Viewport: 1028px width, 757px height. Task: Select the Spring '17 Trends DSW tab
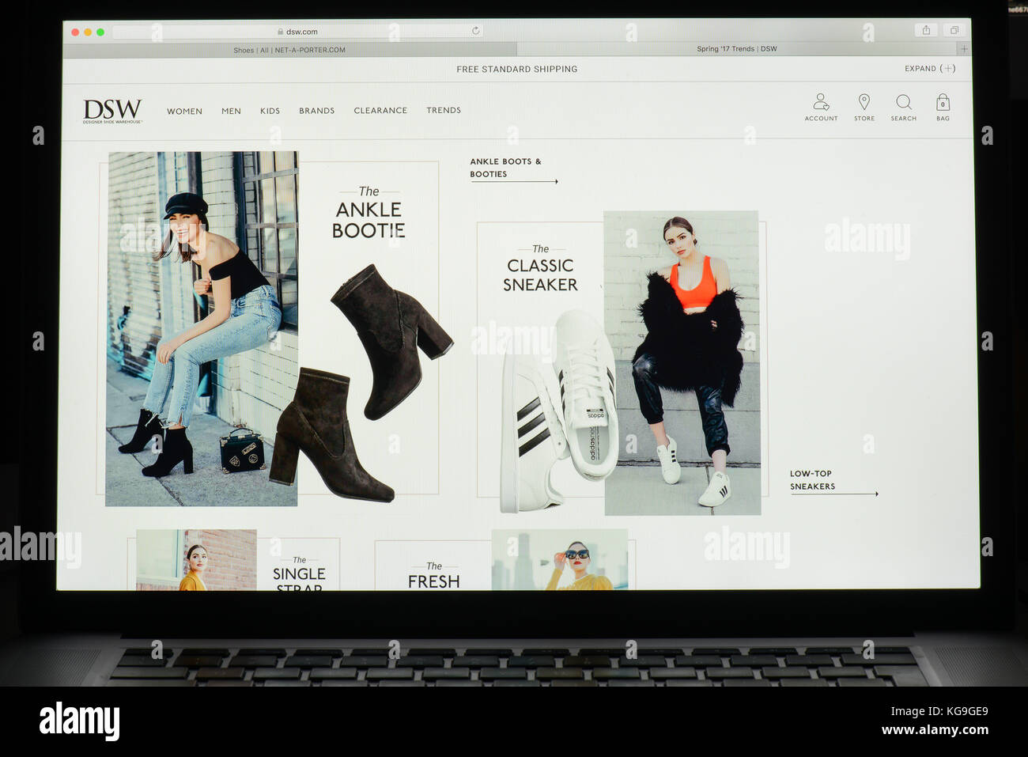coord(737,49)
